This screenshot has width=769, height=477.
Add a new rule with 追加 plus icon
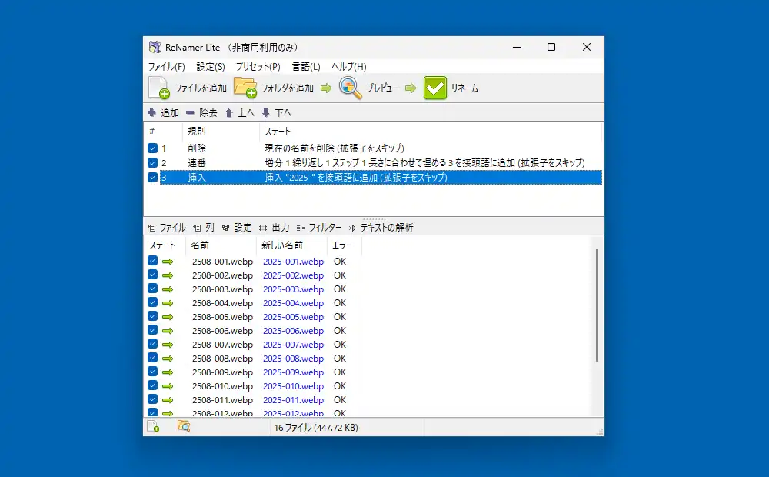coord(152,112)
